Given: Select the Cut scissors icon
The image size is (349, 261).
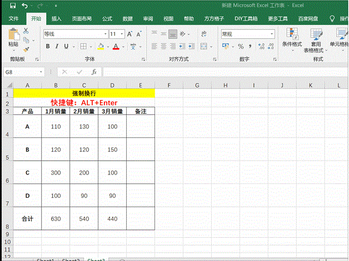Looking at the screenshot, I should click(x=26, y=32).
